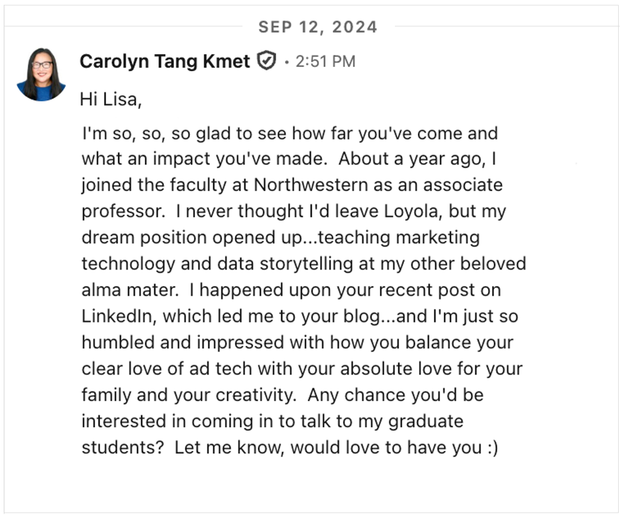Click the word 'LinkedIn' in the message

point(116,316)
